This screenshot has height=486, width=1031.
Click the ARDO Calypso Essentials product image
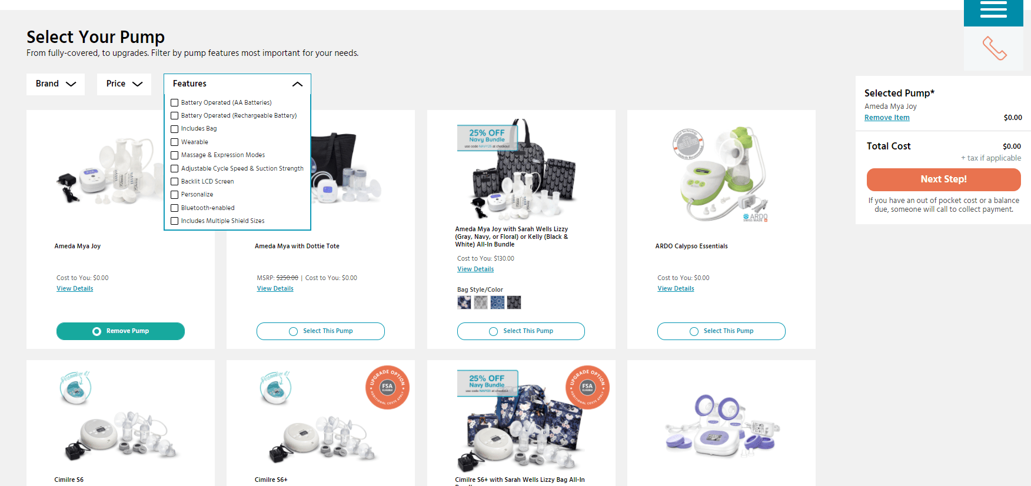pyautogui.click(x=721, y=175)
